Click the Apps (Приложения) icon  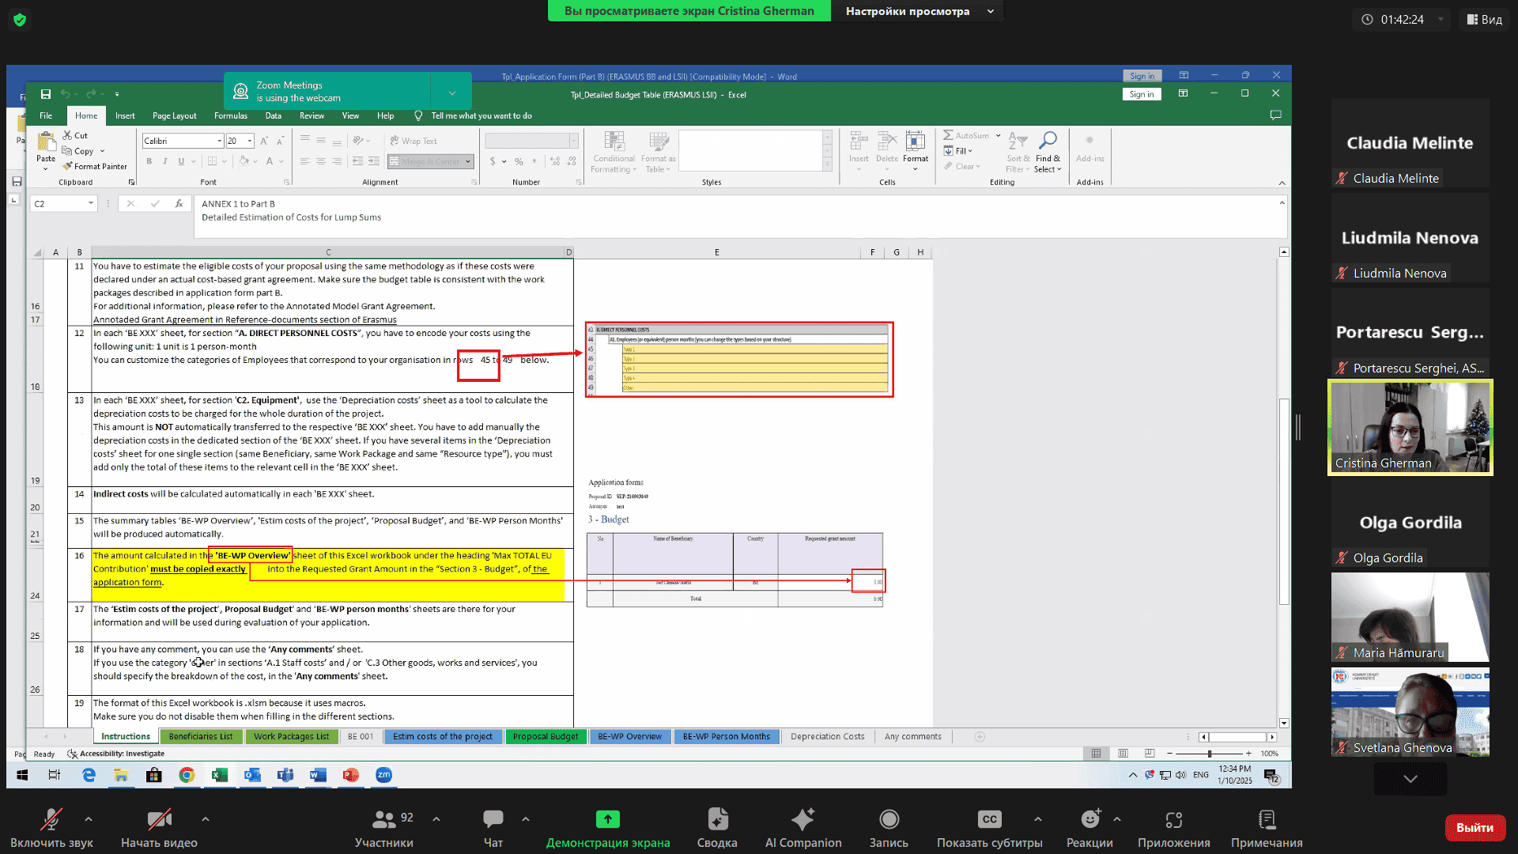1173,820
